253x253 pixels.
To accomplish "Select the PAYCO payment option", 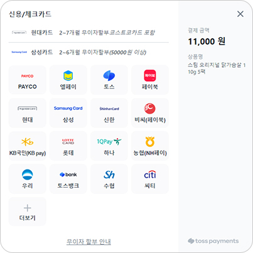I will click(28, 80).
